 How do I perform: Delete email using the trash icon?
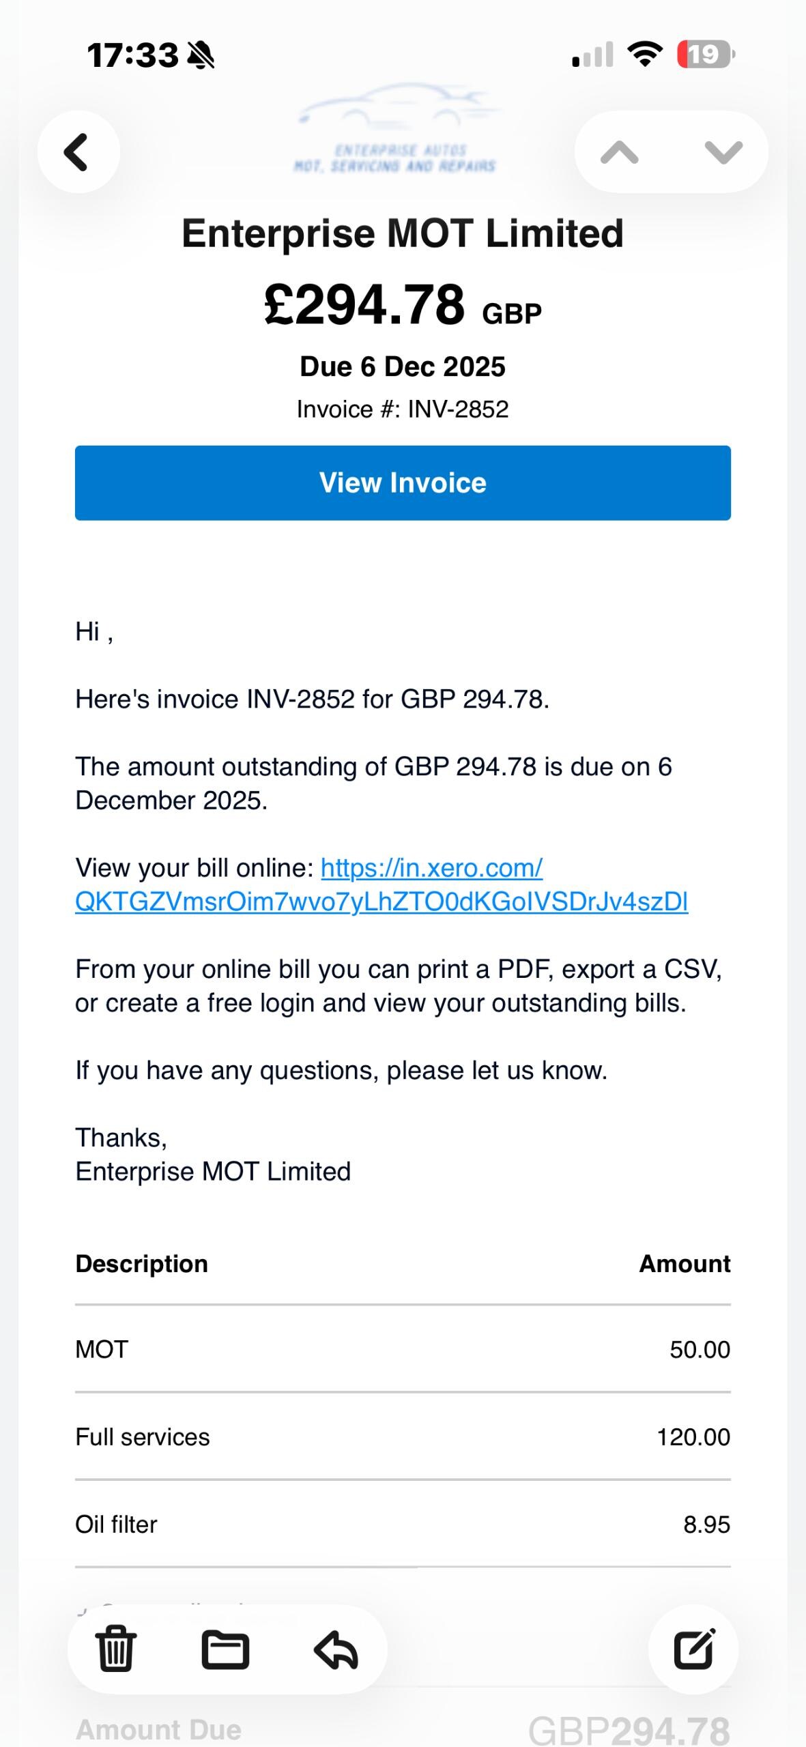[x=115, y=1649]
